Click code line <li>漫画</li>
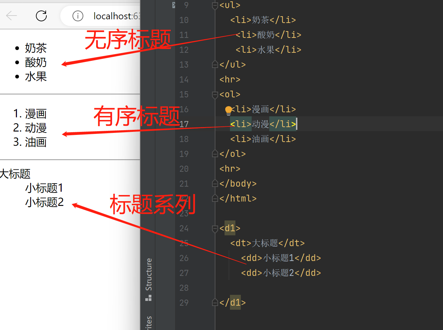 (263, 109)
